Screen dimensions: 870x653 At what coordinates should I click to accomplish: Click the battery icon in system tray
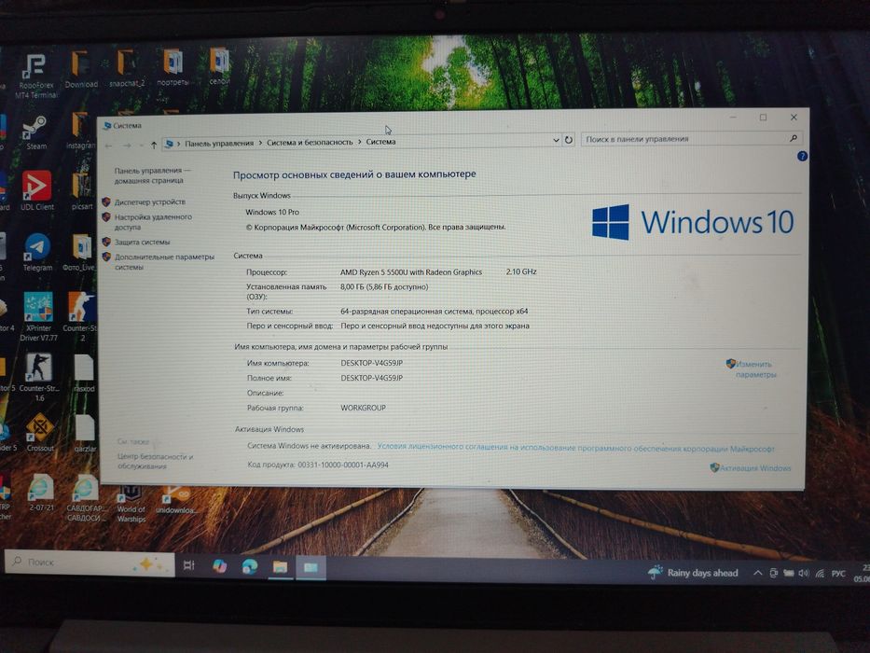[x=789, y=573]
